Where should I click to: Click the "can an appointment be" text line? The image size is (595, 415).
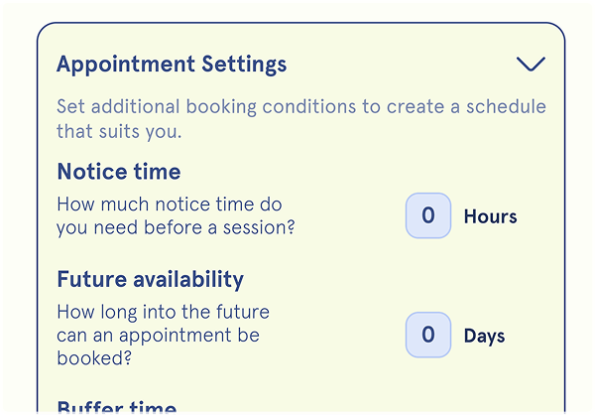(x=158, y=335)
